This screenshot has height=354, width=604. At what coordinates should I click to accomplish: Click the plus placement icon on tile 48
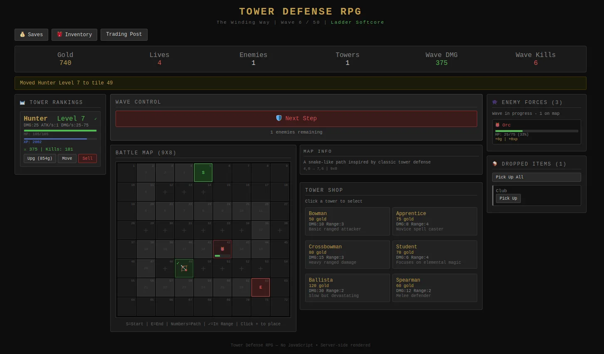pyautogui.click(x=165, y=269)
